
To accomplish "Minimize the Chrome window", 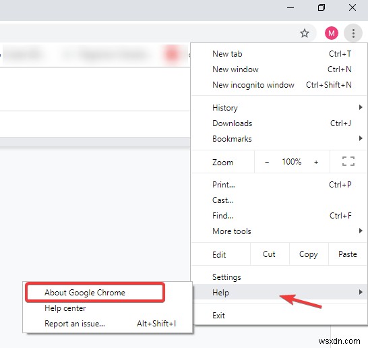I will [x=290, y=7].
